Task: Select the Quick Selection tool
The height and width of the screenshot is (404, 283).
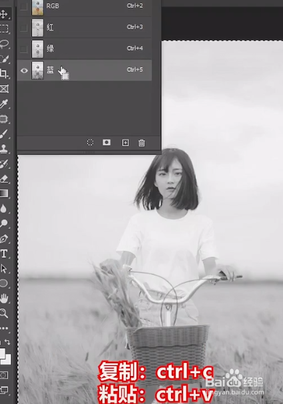Action: pyautogui.click(x=4, y=59)
